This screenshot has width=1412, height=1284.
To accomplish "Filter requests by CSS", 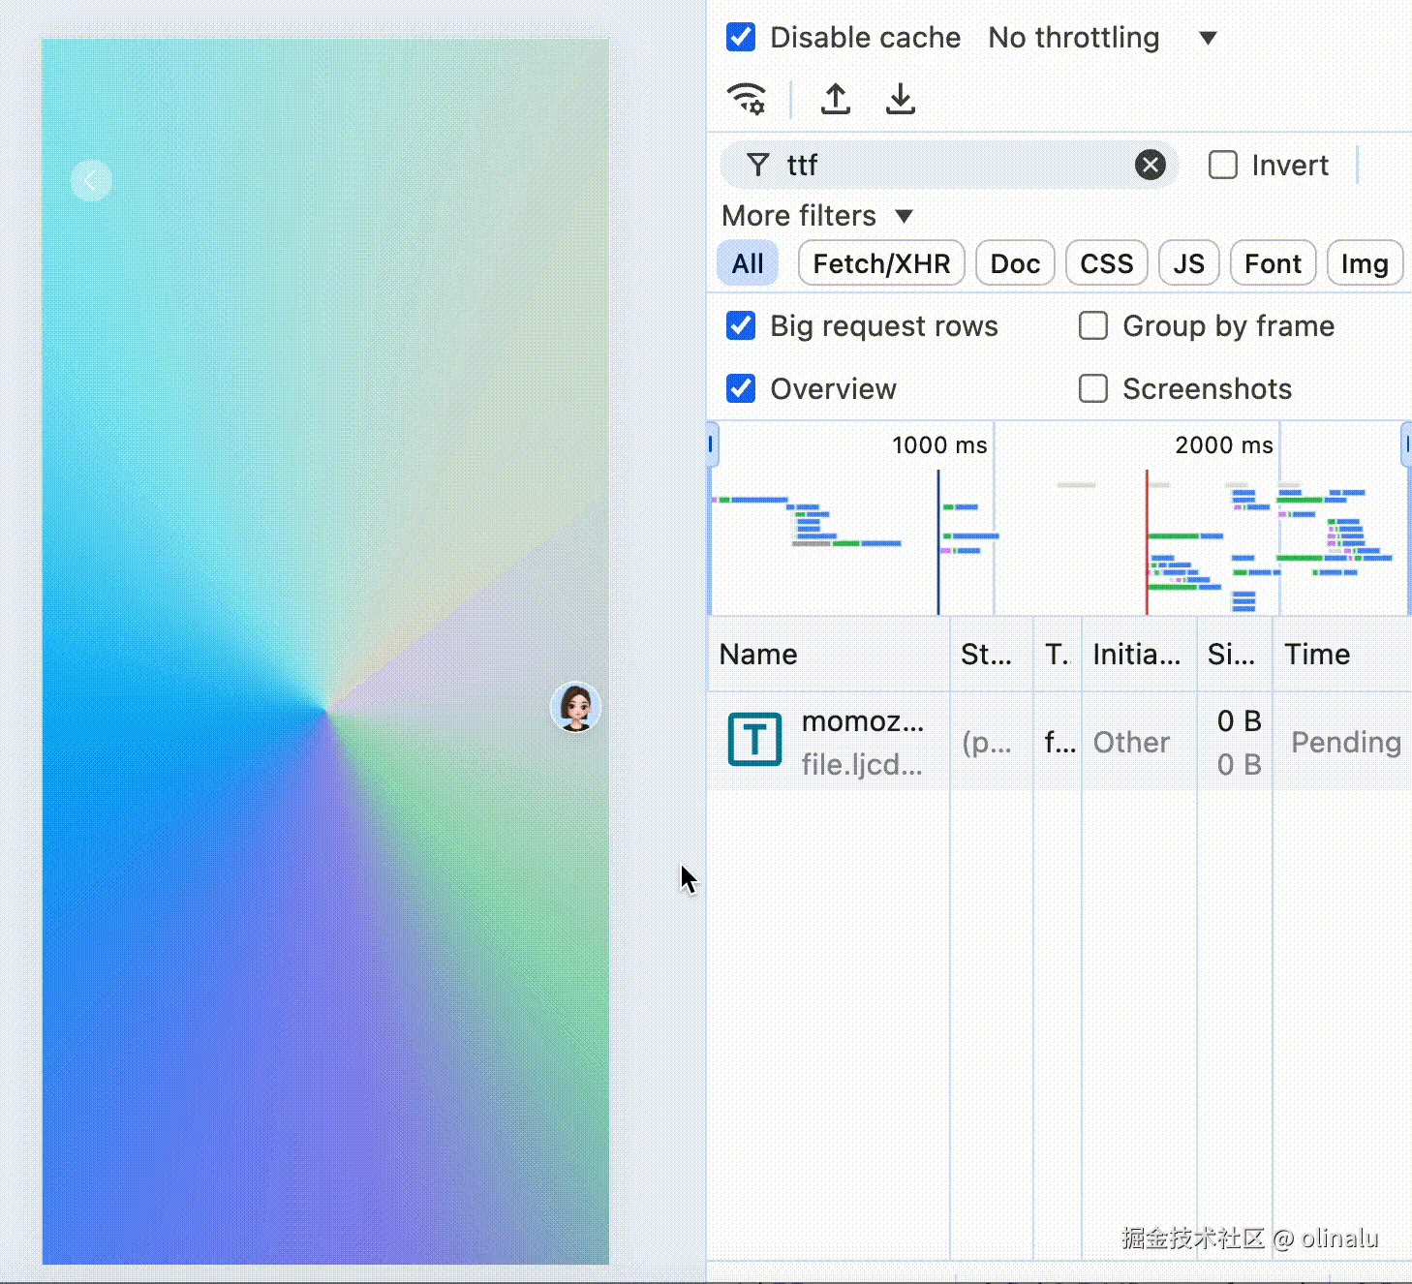I will [x=1107, y=263].
